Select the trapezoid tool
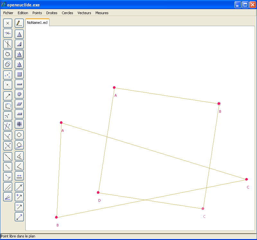257x240 pixels. coord(19,114)
